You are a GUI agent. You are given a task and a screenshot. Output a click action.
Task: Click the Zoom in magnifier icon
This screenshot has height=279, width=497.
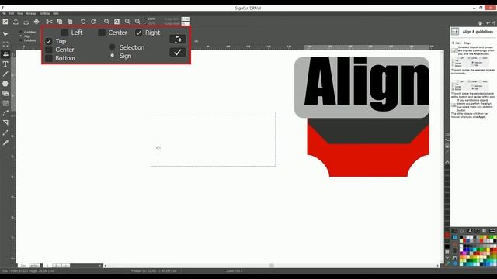(x=127, y=22)
